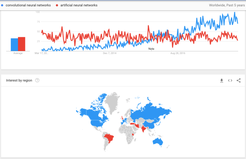
Task: Select the artificial neural networks term
Action: [79, 5]
